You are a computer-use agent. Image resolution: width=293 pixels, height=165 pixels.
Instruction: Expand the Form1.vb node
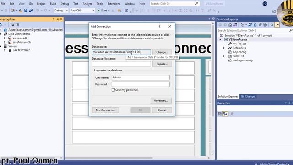[x=224, y=56]
